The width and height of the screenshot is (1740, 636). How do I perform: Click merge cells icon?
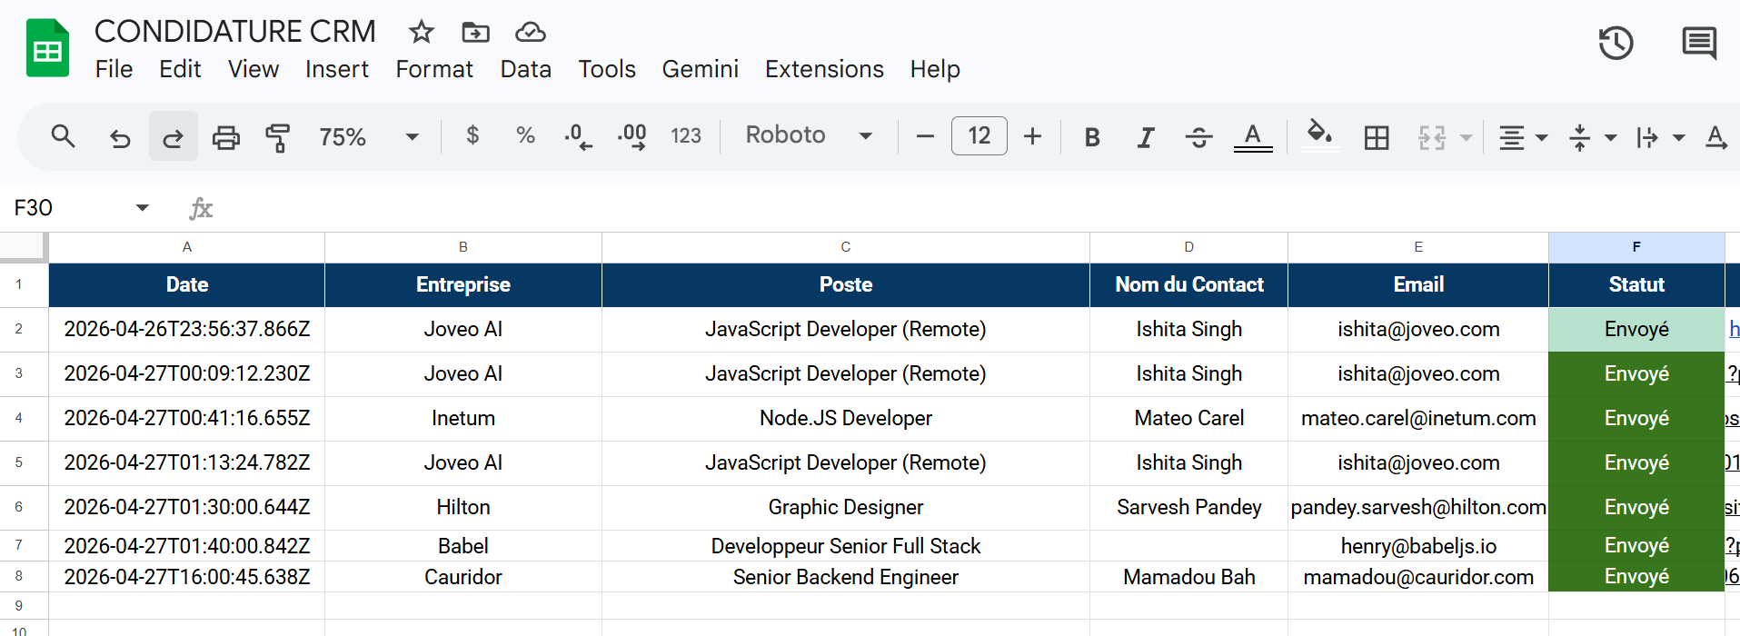[1432, 137]
